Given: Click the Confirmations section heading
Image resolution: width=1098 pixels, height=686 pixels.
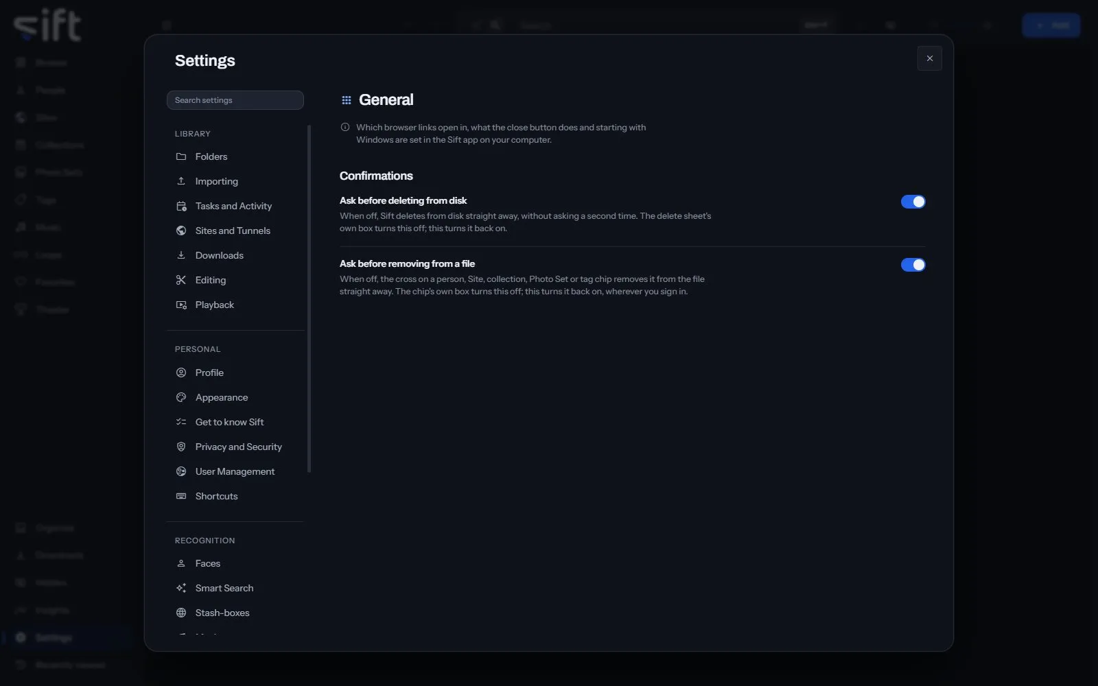Looking at the screenshot, I should point(376,176).
